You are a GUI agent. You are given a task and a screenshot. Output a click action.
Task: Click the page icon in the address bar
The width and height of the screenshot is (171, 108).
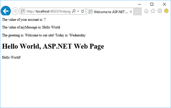point(23,11)
